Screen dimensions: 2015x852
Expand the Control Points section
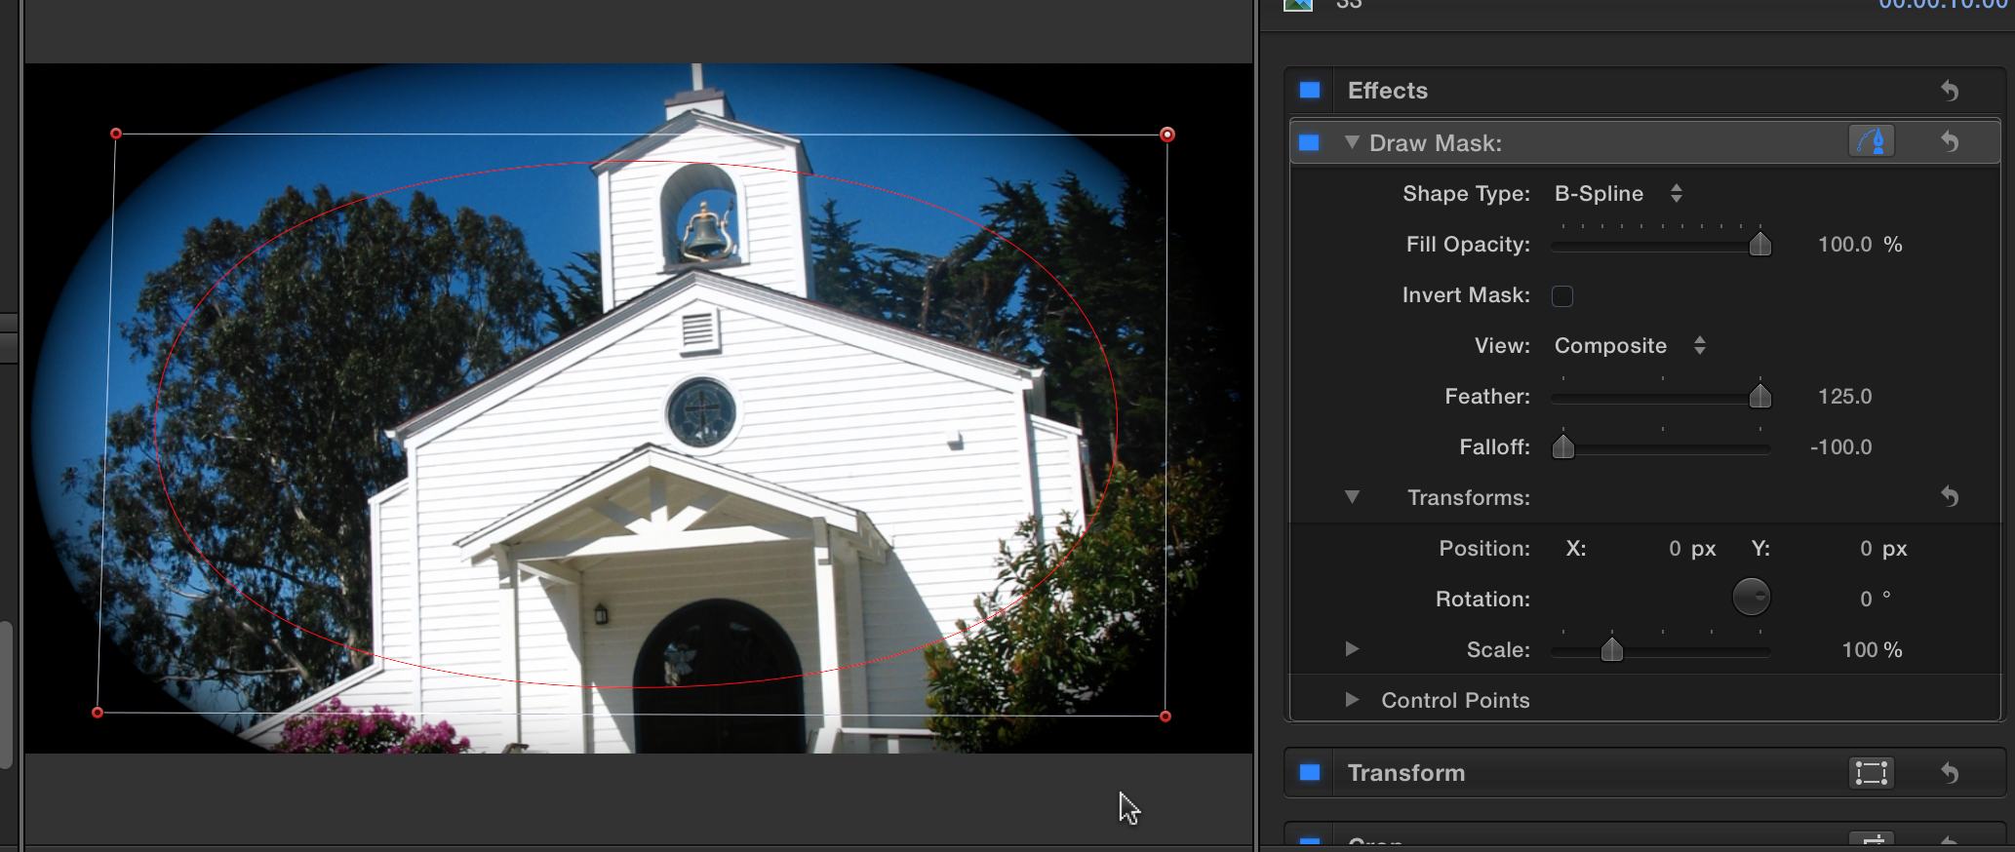point(1352,700)
